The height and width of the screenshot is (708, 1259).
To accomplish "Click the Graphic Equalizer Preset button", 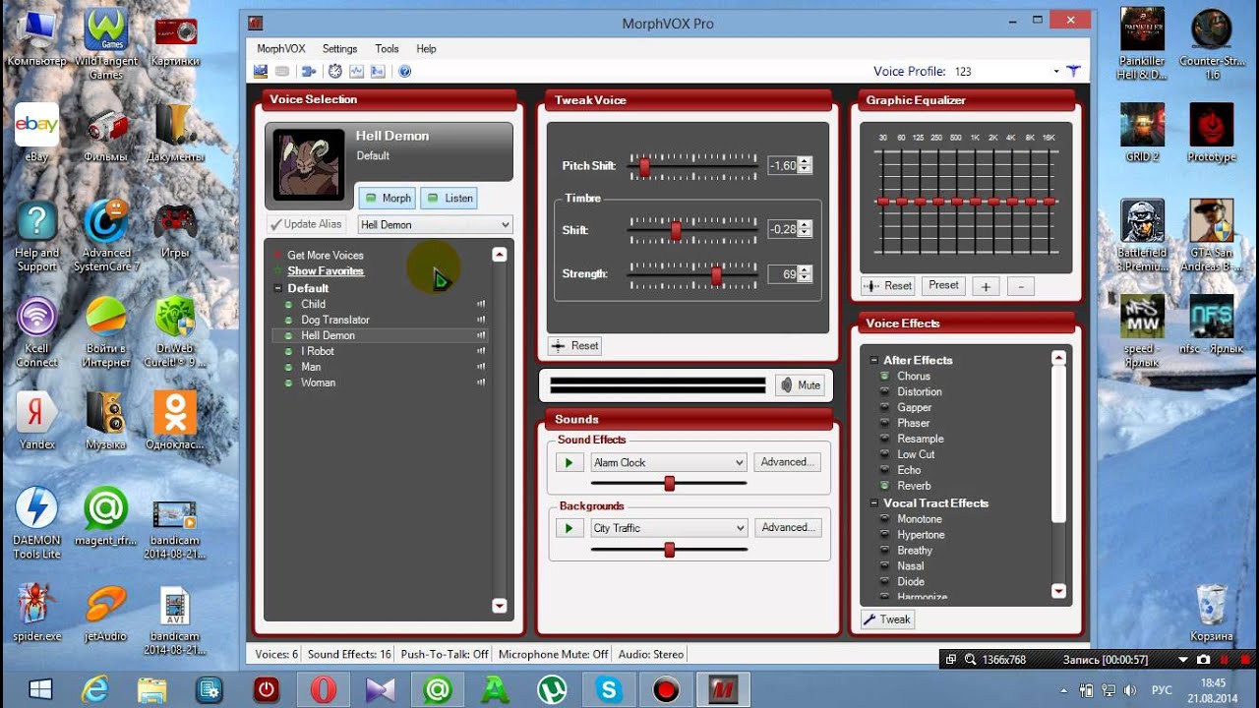I will pos(943,286).
